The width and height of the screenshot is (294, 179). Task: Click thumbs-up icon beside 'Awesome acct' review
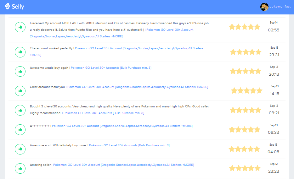tap(20, 149)
